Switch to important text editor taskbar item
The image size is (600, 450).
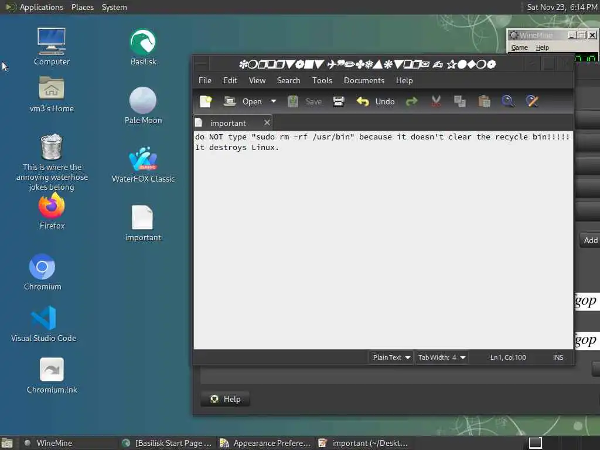tap(364, 443)
